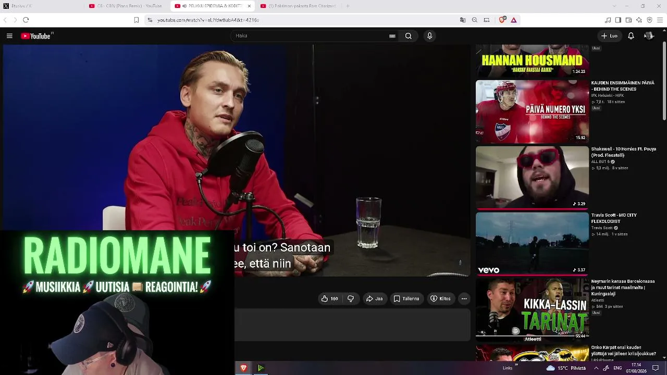Click the Luo create button

tap(609, 36)
